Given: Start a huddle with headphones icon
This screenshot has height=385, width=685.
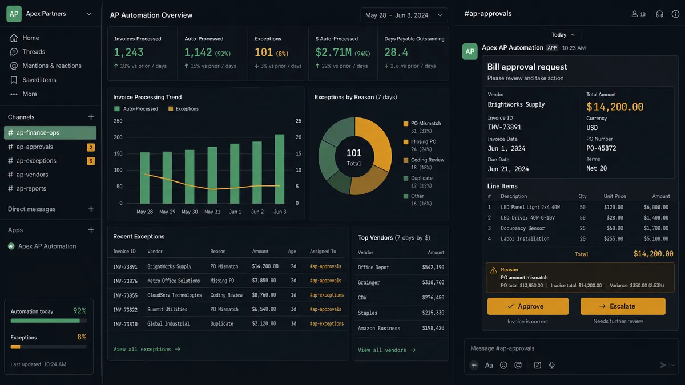Looking at the screenshot, I should (x=659, y=14).
